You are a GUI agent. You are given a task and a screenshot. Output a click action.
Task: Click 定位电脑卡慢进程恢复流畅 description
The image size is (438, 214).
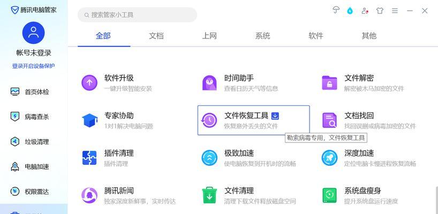point(380,164)
